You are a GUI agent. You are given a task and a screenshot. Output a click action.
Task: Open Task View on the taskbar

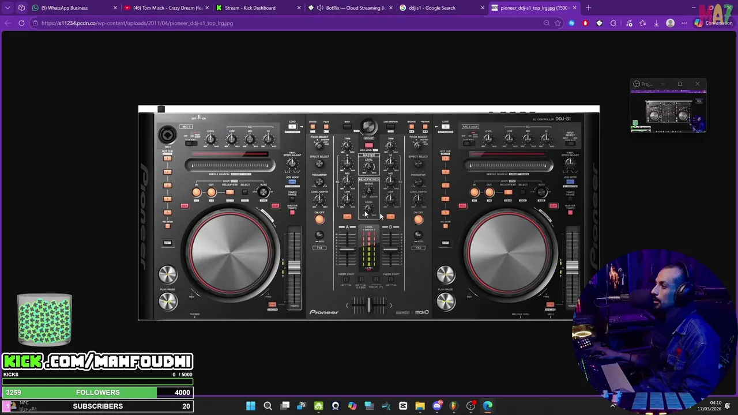pos(285,406)
